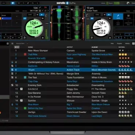Screen dimensions: 135x135
Task: Open the left deck platter mode dropdown
Action: (x=43, y=19)
